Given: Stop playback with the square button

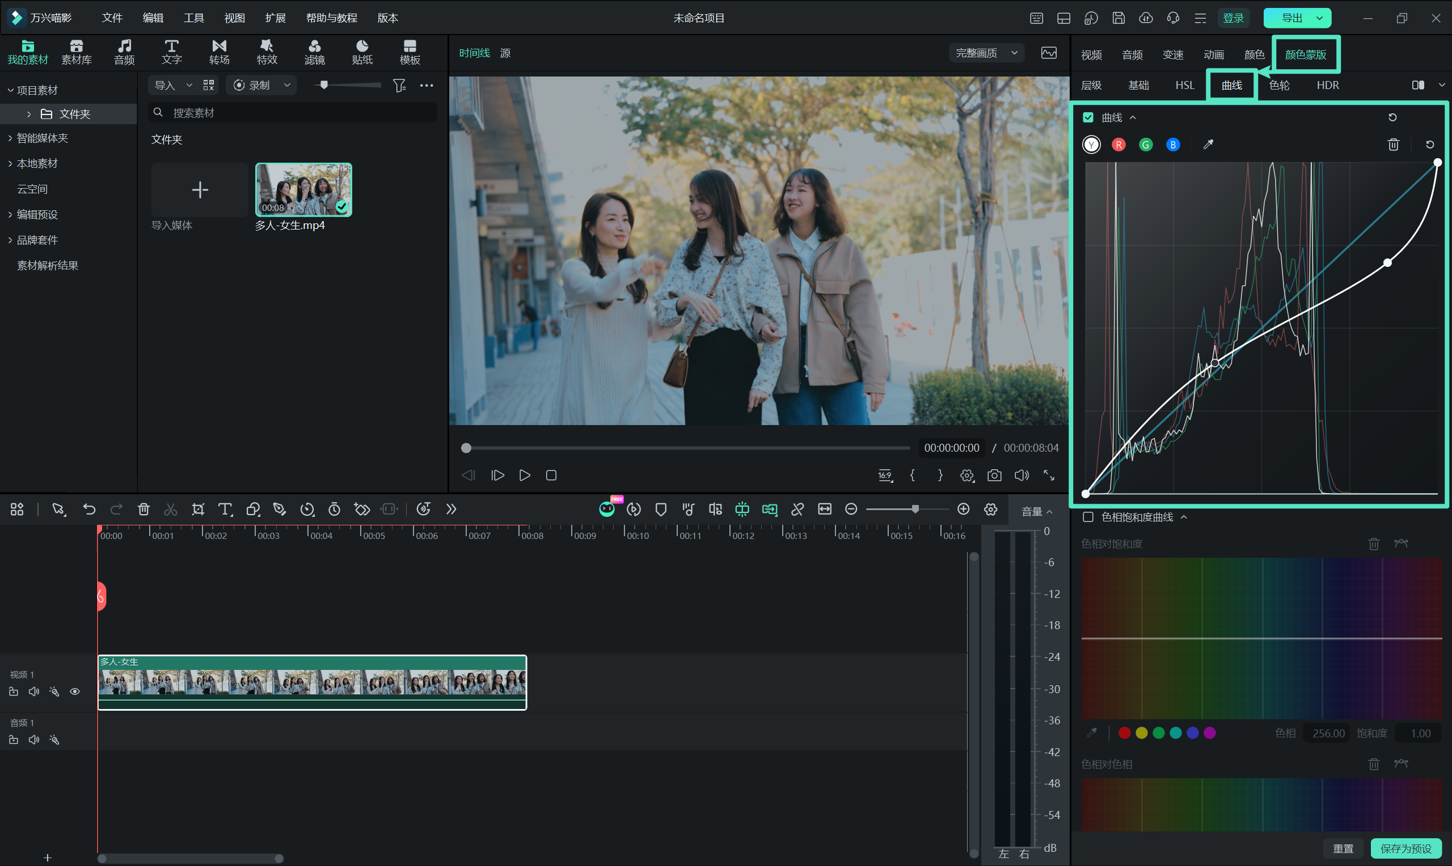Looking at the screenshot, I should tap(551, 475).
